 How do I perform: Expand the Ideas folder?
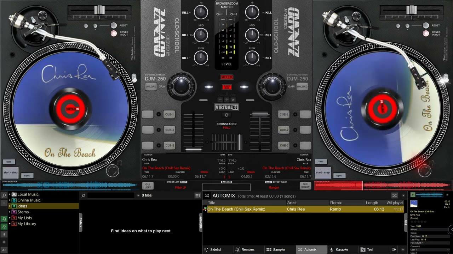10,206
